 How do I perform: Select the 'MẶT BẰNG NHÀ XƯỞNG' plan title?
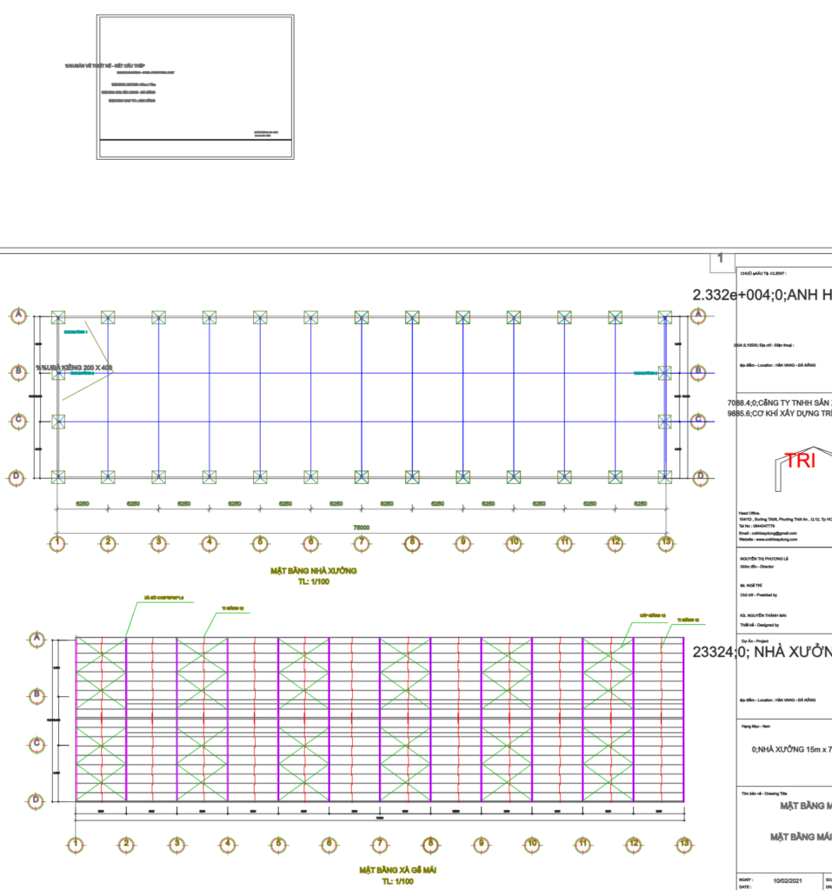pyautogui.click(x=314, y=570)
